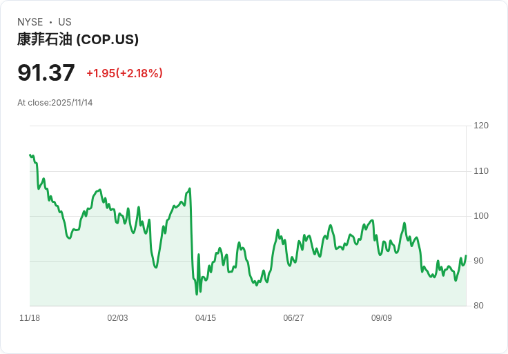Click the stock title 康菲石油 (COP.US)
This screenshot has height=354, width=508.
(78, 39)
